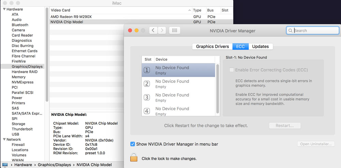
Task: Show all preferences grid icon
Action: pyautogui.click(x=174, y=30)
